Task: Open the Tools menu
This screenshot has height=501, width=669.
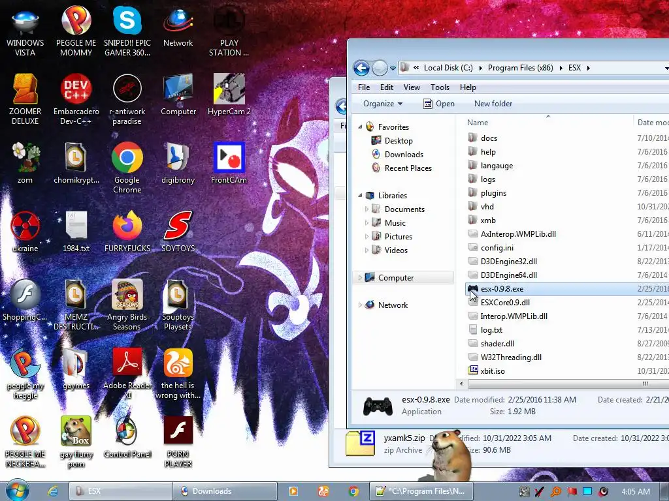Action: [440, 87]
